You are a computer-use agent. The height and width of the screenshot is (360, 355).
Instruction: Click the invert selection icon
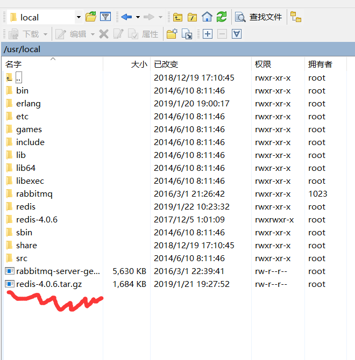coord(237,34)
